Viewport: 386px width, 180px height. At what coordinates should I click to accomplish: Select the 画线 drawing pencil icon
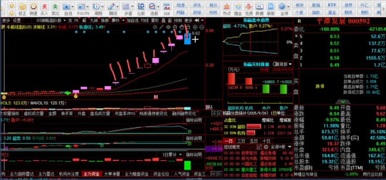[111, 6]
